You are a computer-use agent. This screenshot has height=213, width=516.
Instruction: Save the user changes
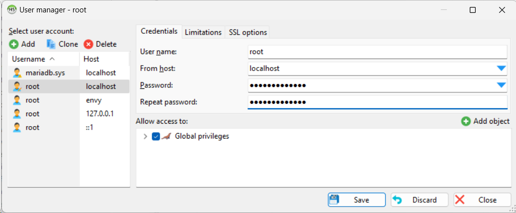[x=356, y=200]
